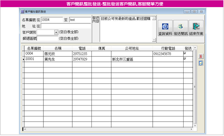Click the 地址 從 input field

coord(66,26)
